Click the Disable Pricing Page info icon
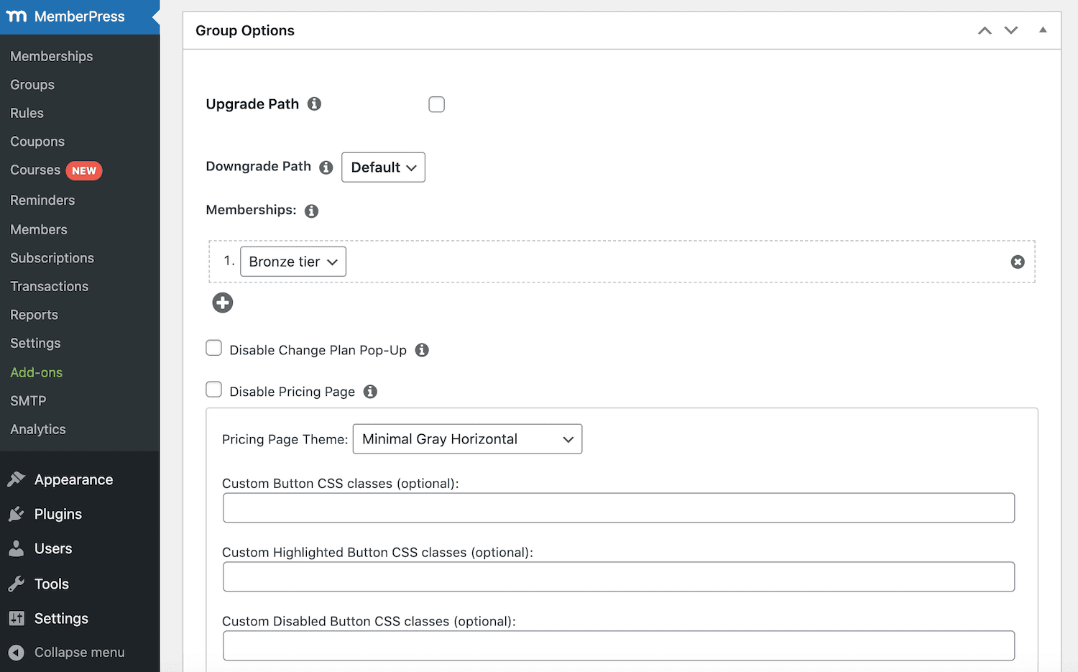Viewport: 1078px width, 672px height. click(x=370, y=392)
